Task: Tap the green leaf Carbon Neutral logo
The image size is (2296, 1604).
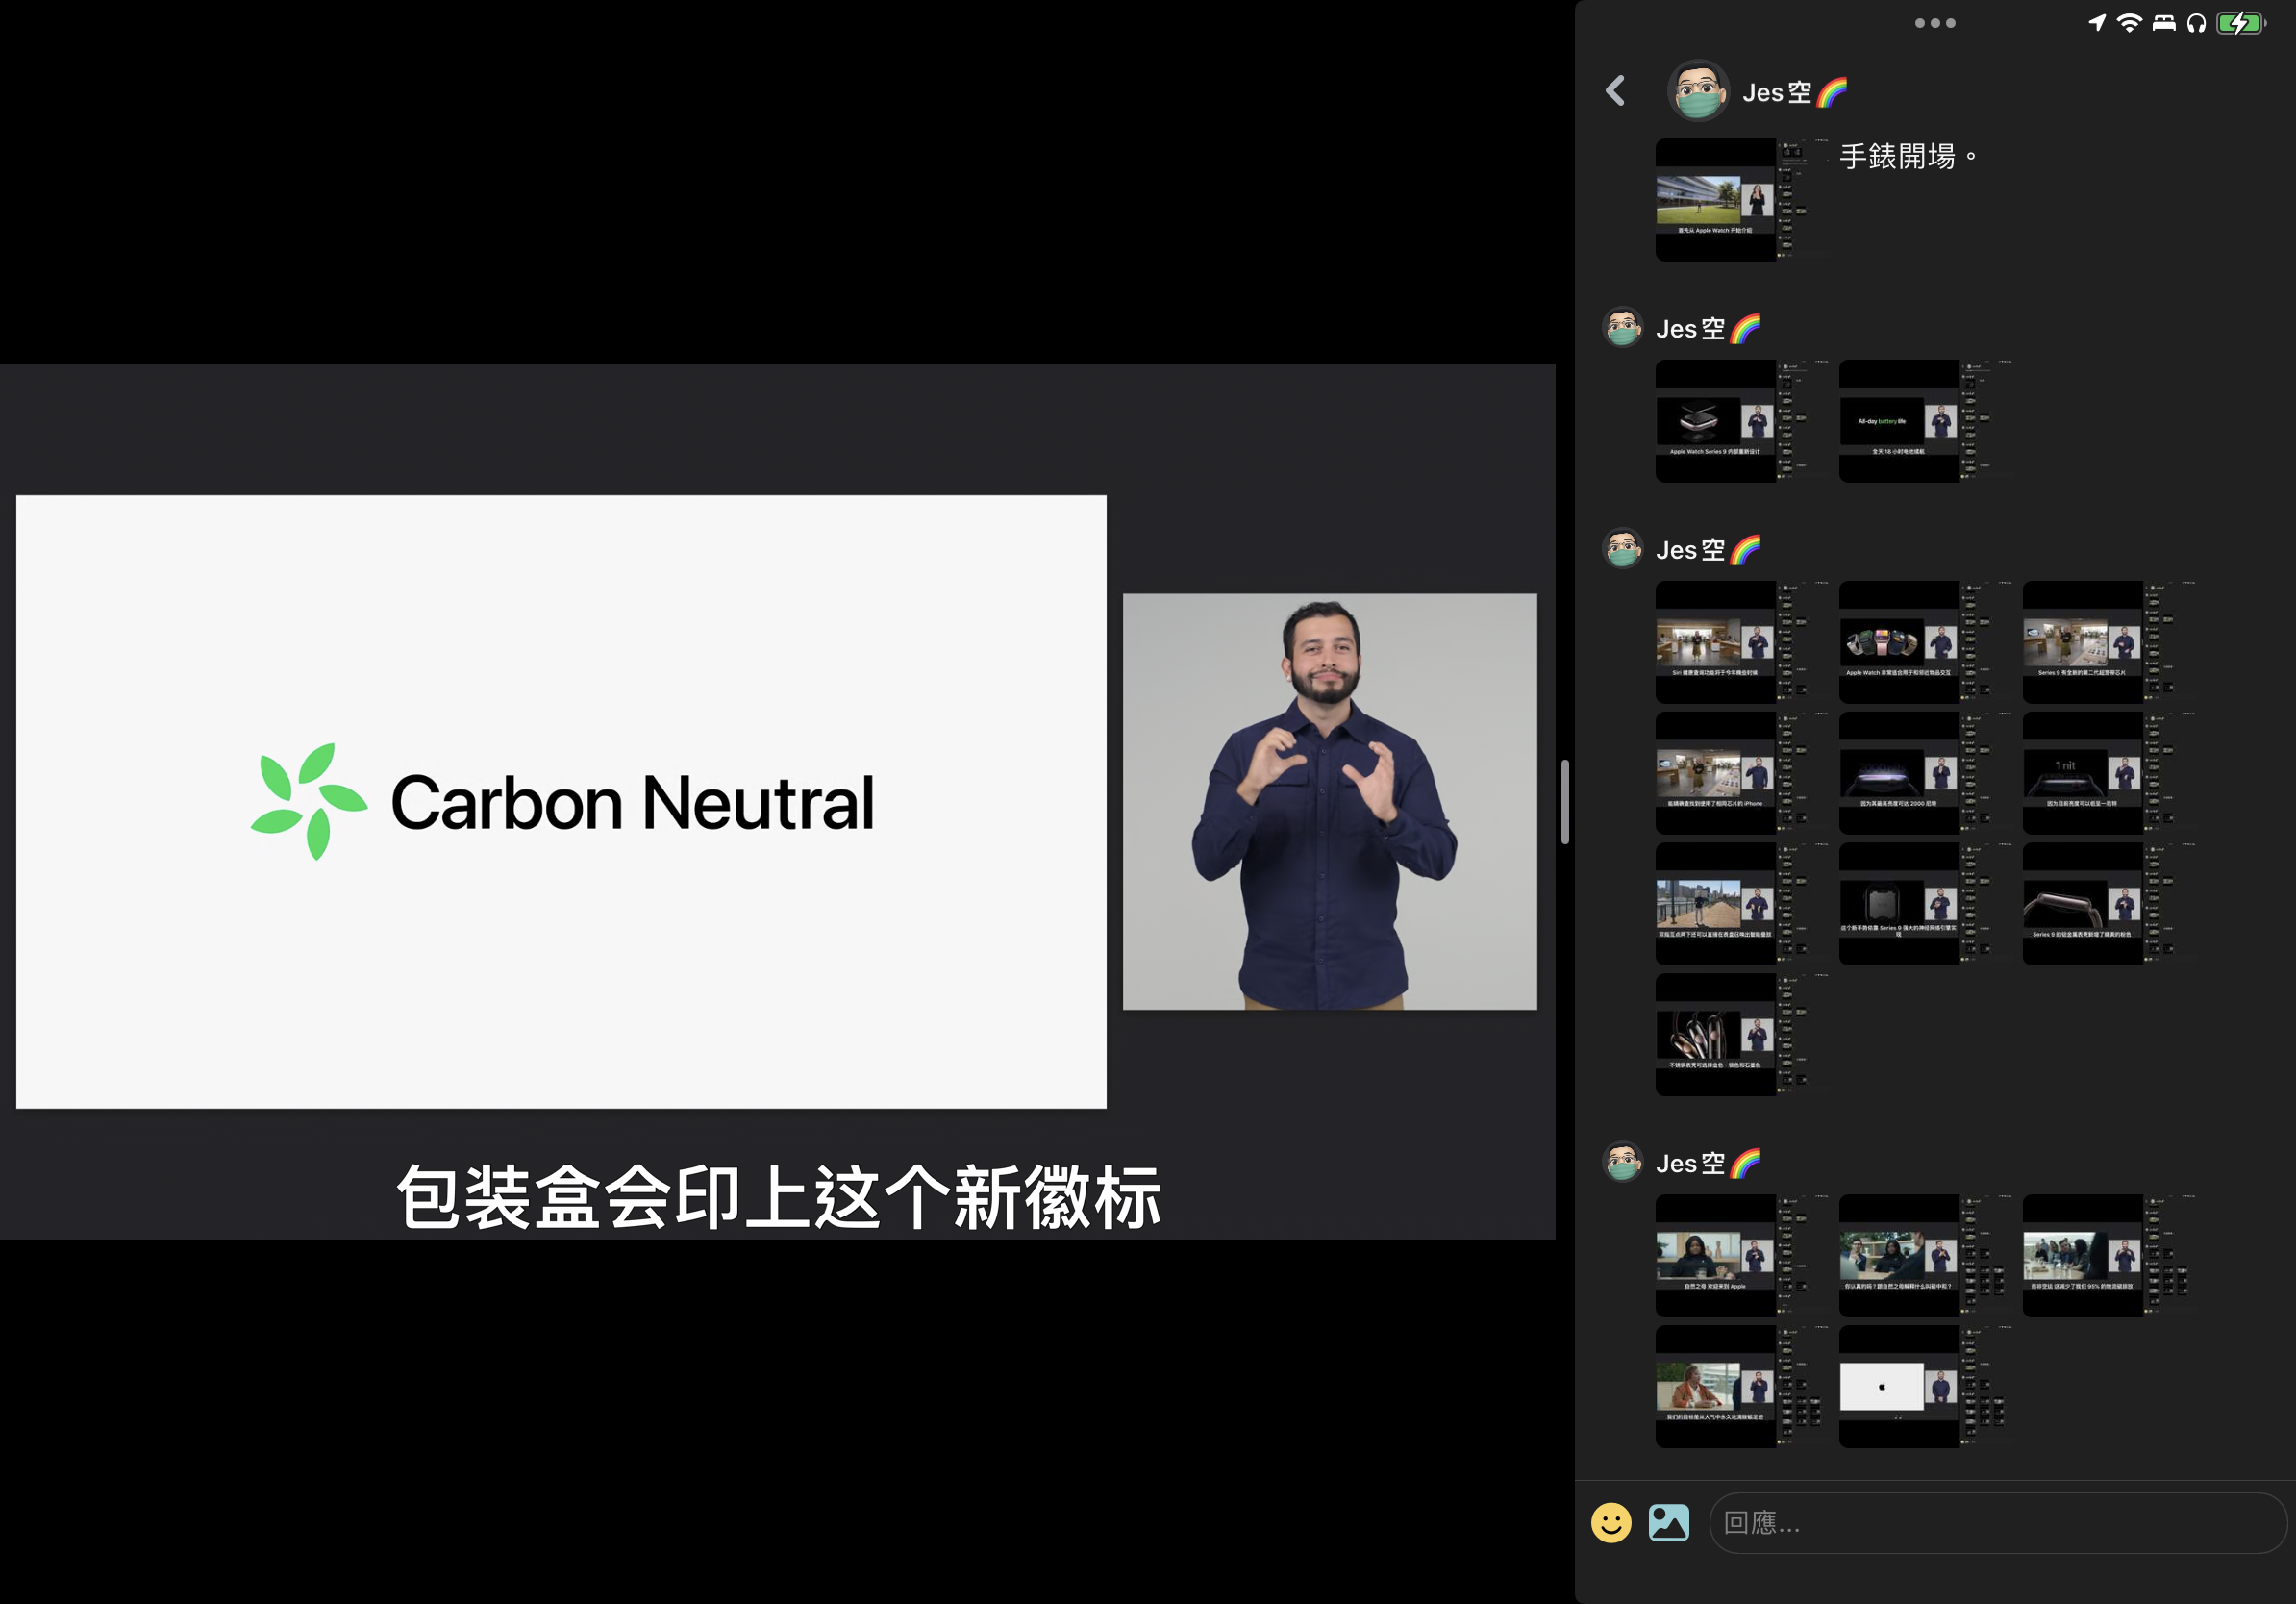Action: [308, 801]
